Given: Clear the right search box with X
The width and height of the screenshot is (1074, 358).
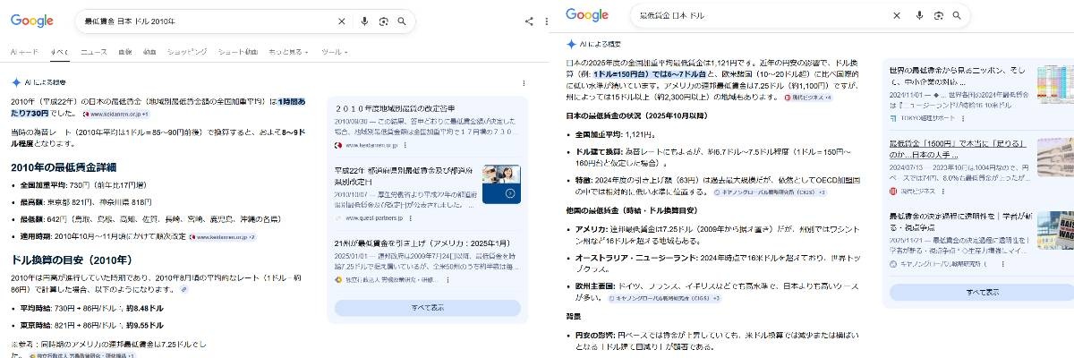Looking at the screenshot, I should [896, 15].
